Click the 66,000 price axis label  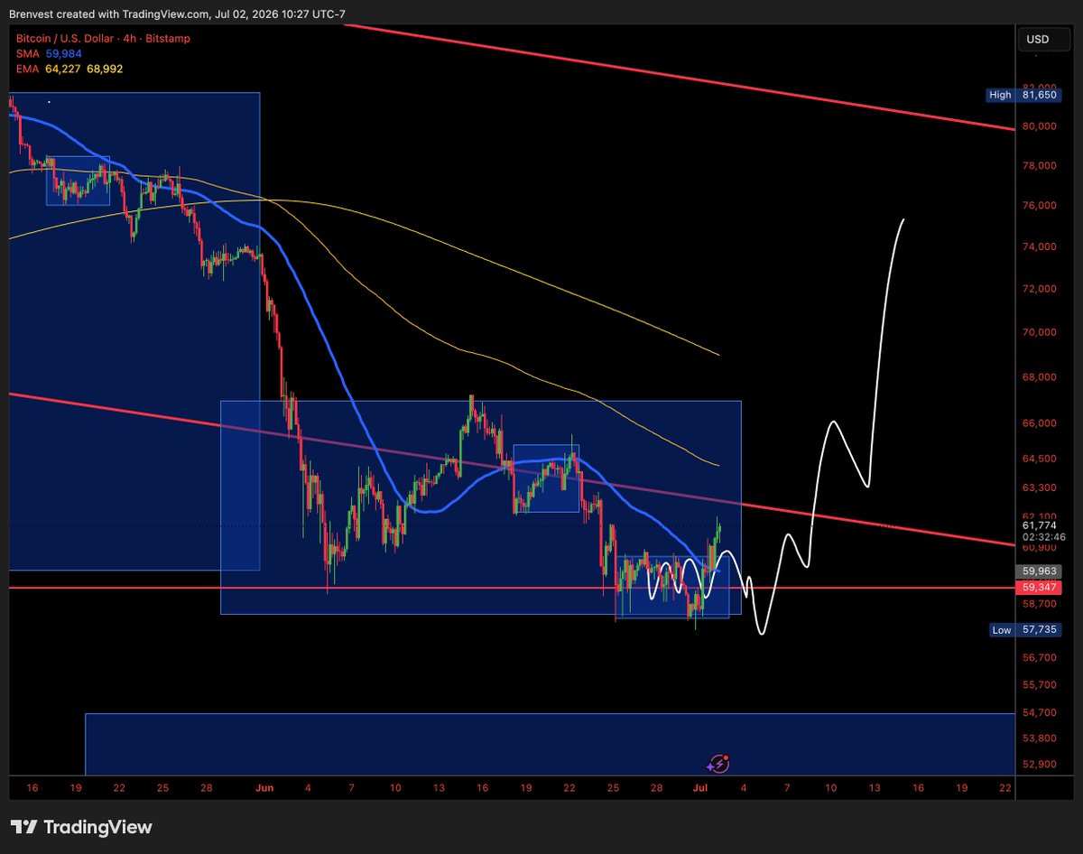tap(1040, 423)
